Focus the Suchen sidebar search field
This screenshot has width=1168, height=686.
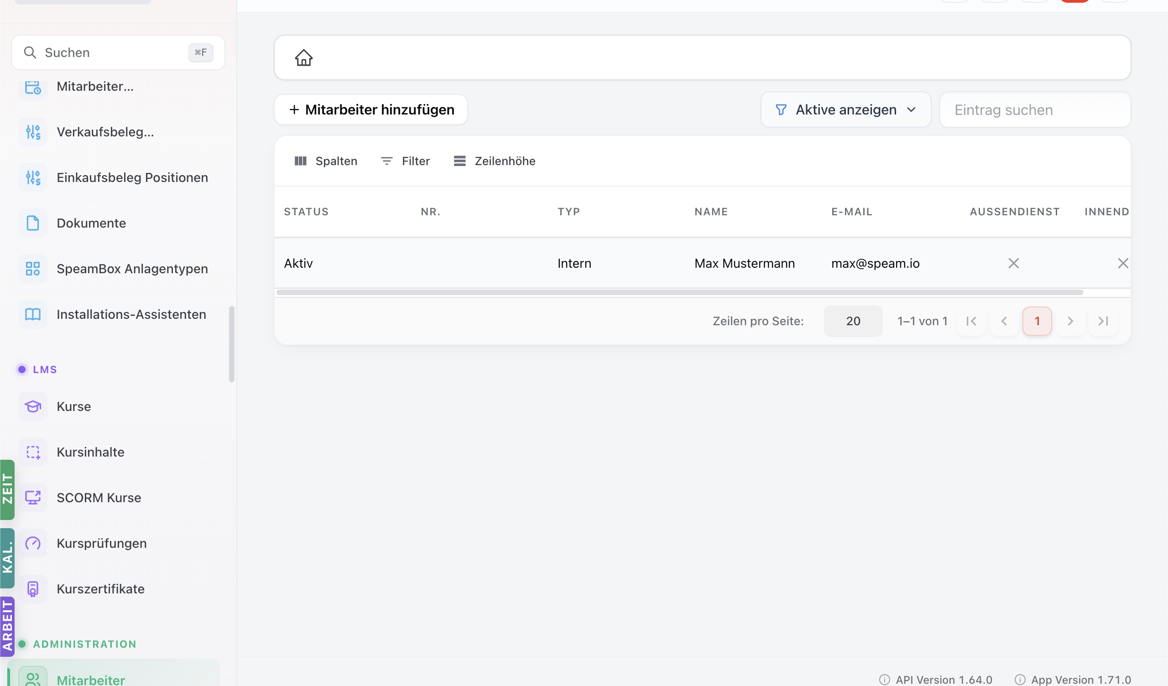(x=118, y=52)
